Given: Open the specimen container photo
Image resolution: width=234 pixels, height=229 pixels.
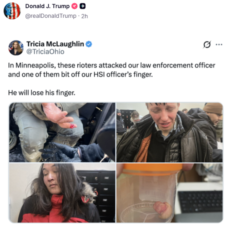Looking at the screenshot, I should point(170,193).
